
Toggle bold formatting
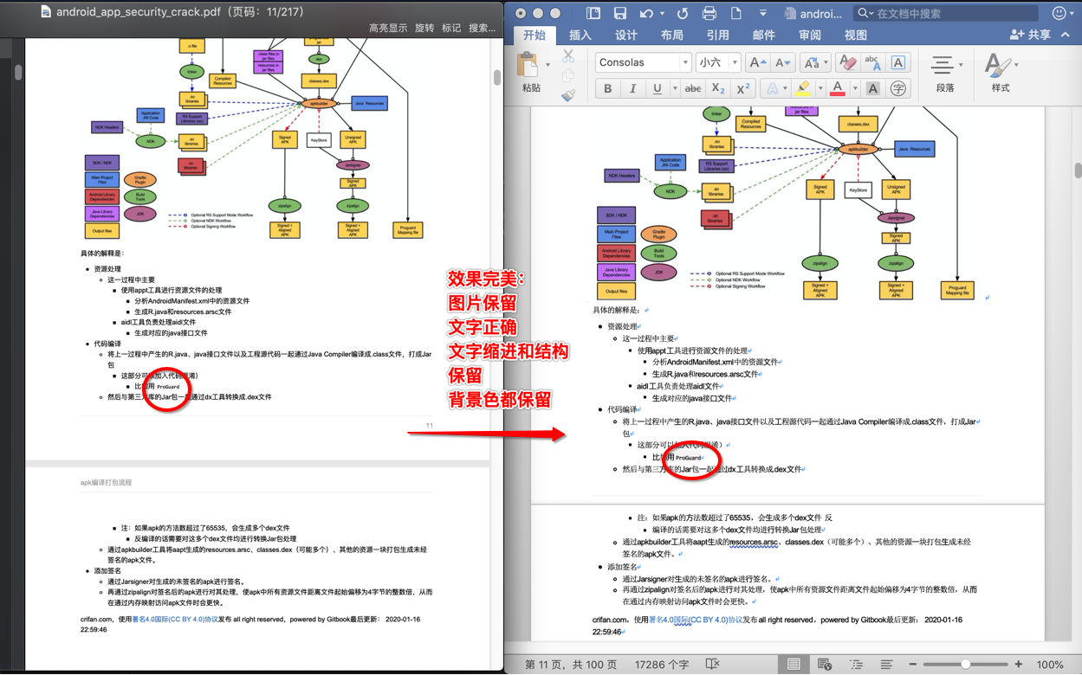point(607,88)
